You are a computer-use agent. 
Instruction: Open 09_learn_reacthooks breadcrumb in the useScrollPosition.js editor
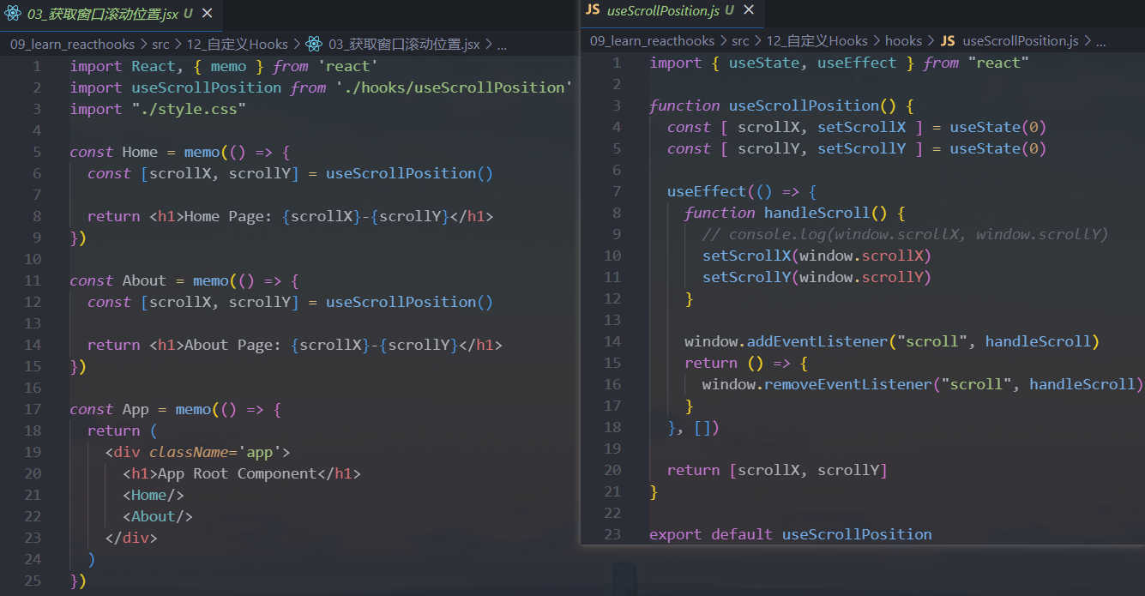click(653, 40)
